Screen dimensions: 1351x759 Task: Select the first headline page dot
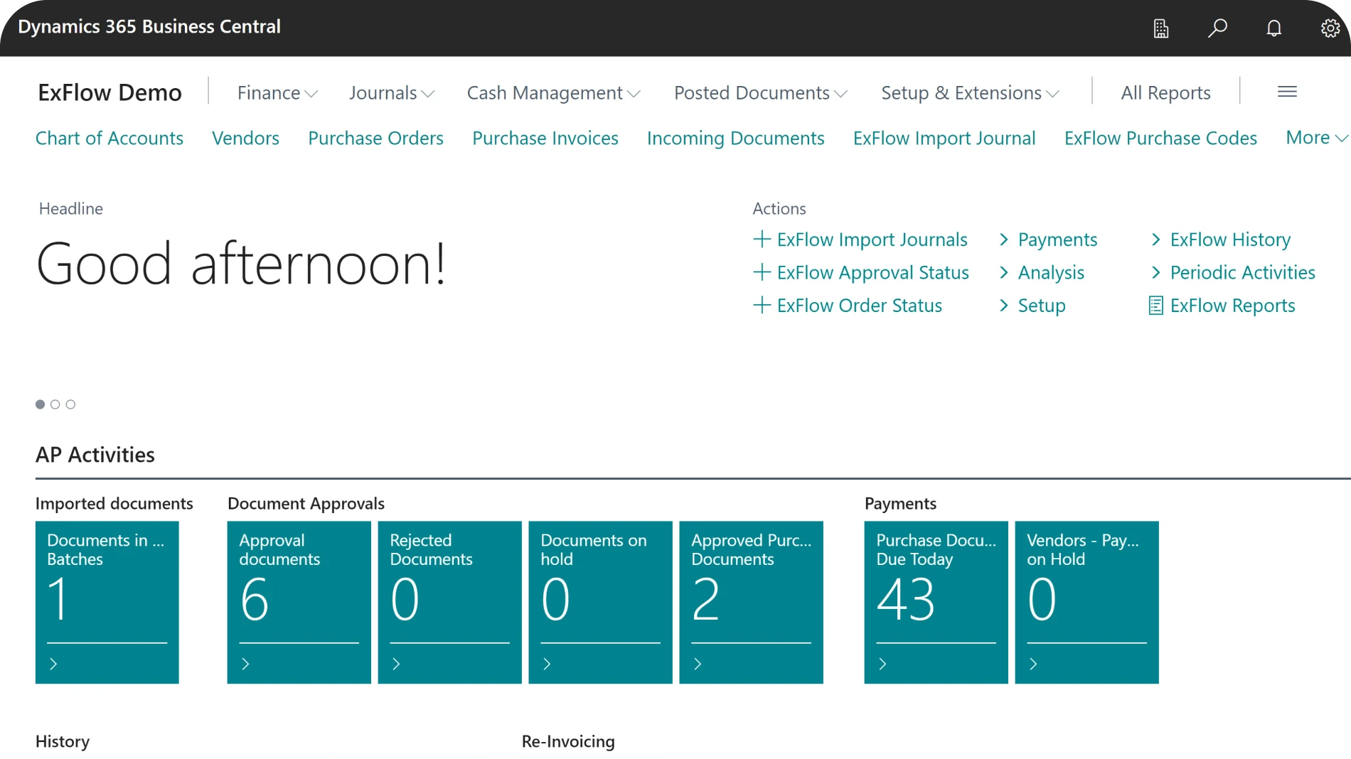pyautogui.click(x=41, y=404)
